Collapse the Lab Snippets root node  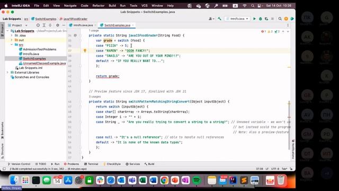(8, 31)
